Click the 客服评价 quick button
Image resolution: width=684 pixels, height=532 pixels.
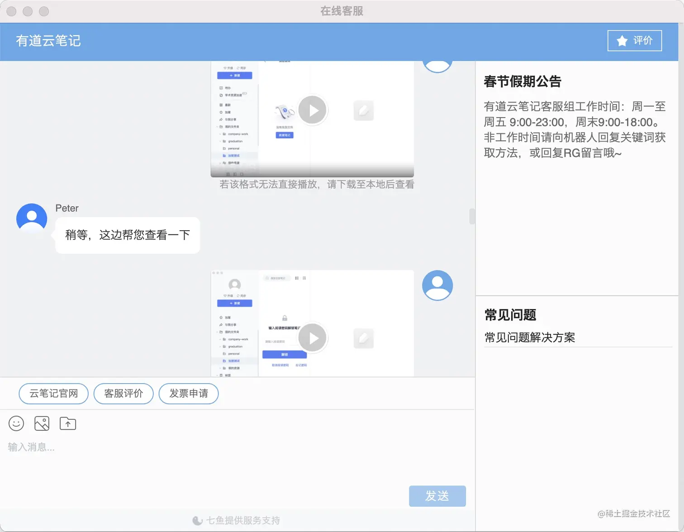coord(123,394)
